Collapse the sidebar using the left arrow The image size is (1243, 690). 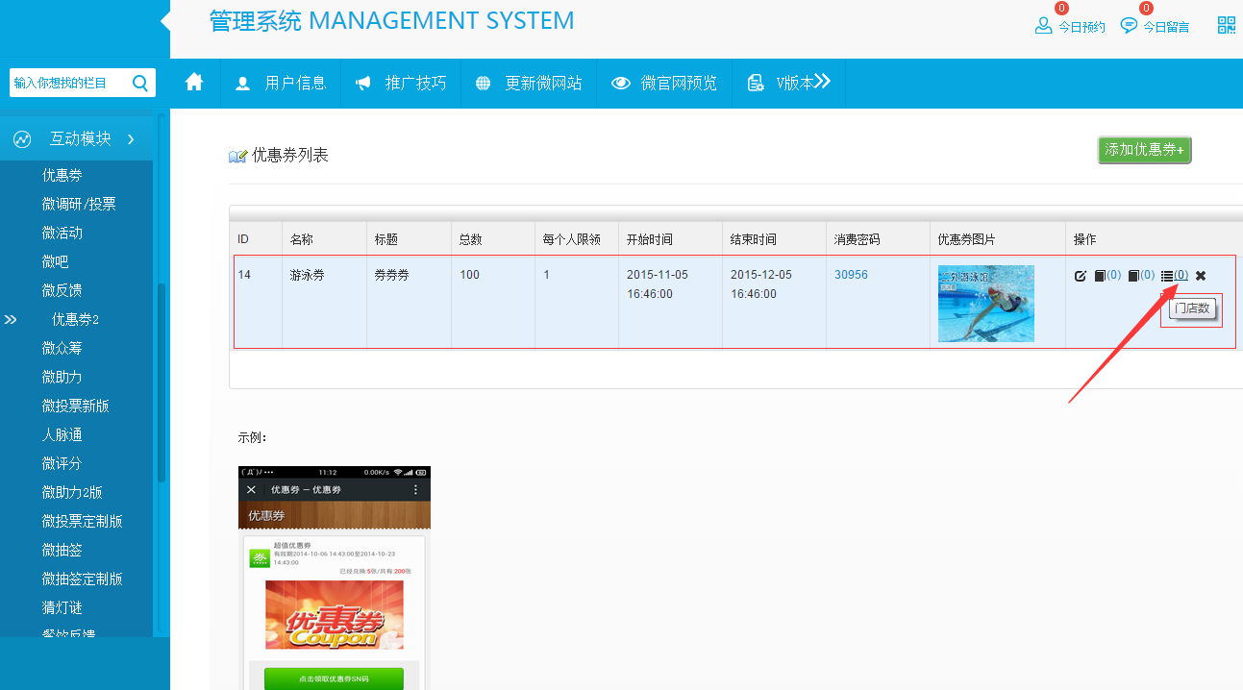tap(165, 19)
